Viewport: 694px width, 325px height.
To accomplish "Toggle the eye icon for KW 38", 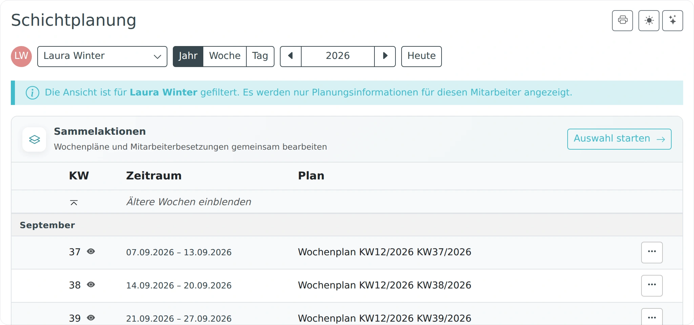I will coord(91,285).
